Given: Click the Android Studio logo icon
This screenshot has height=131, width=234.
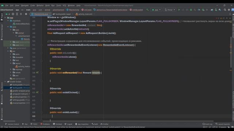Looking at the screenshot, I should (x=2, y=5).
